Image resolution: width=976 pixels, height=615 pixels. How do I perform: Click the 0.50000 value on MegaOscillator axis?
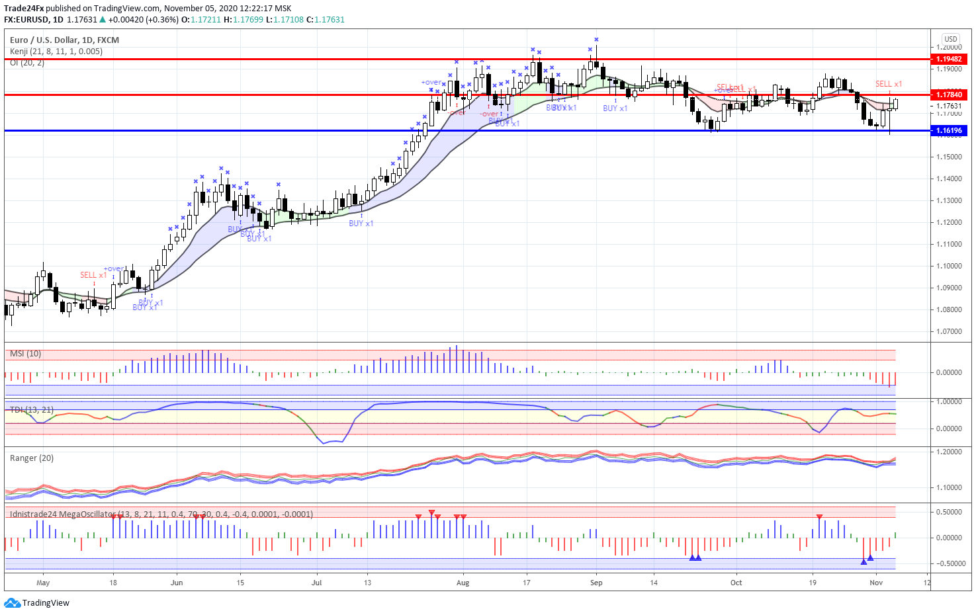[x=948, y=512]
